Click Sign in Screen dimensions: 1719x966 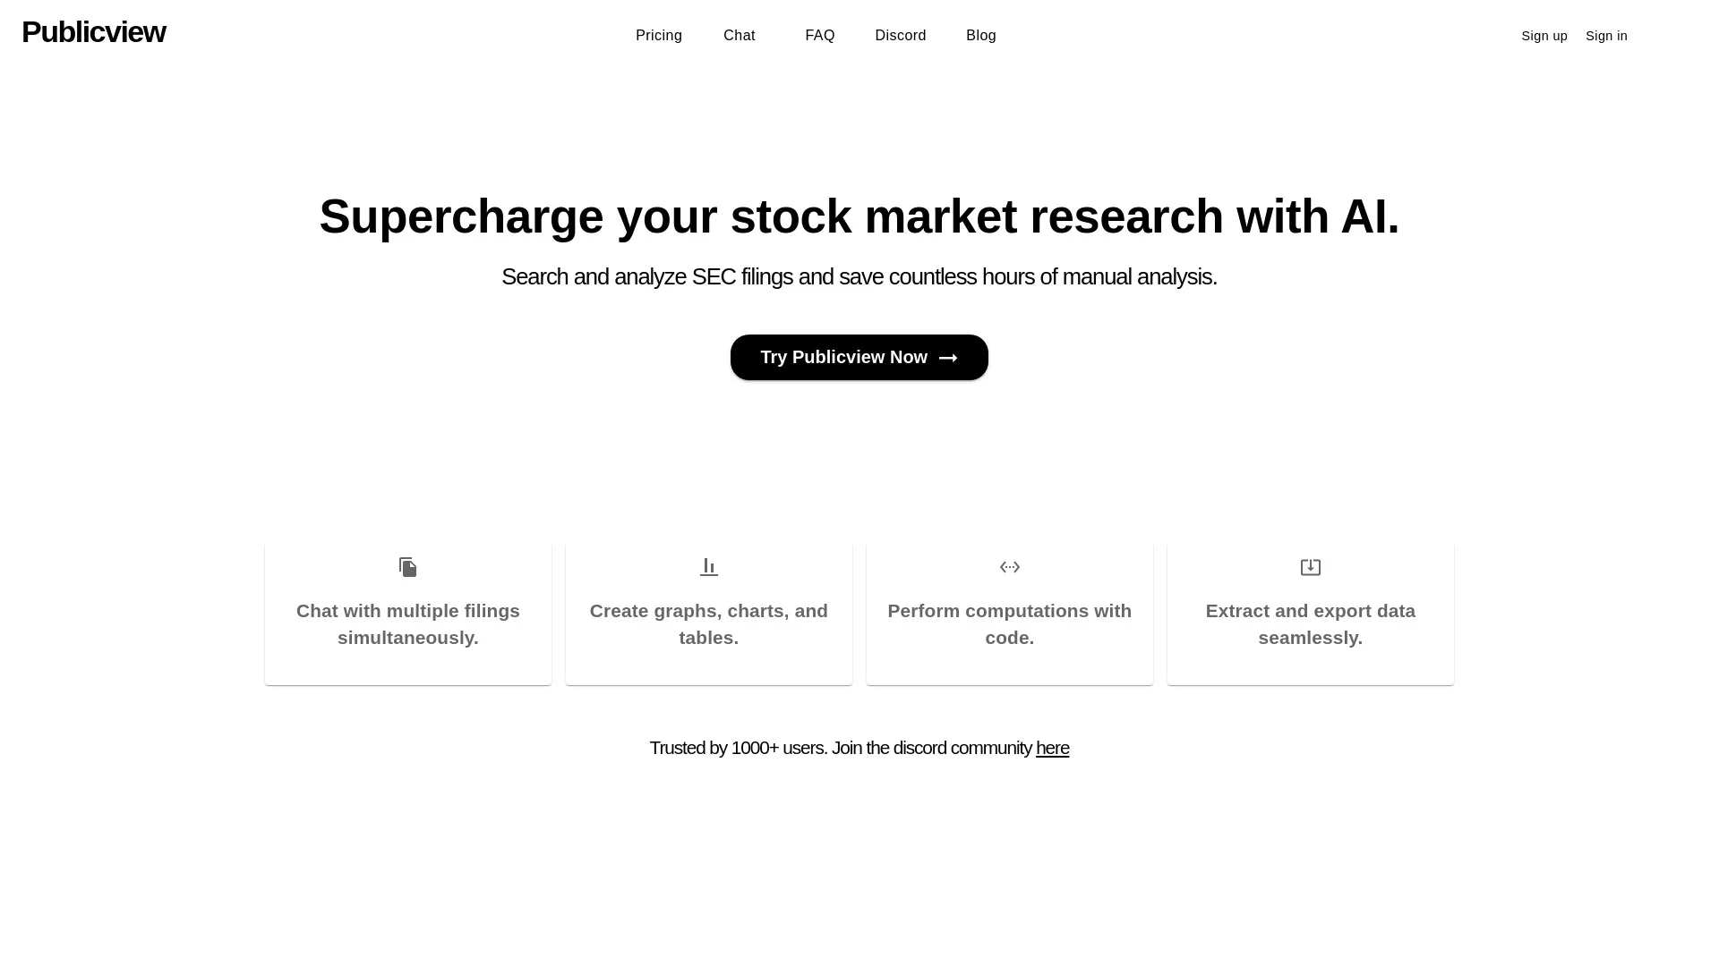point(1606,36)
